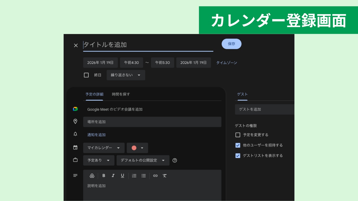Viewport: 358px width, 201px height.
Task: Add Google Meet のビデオ会議を追加
Action: click(x=115, y=109)
